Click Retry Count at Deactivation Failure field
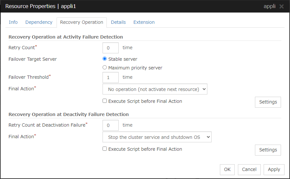This screenshot has height=179, width=290. point(110,125)
